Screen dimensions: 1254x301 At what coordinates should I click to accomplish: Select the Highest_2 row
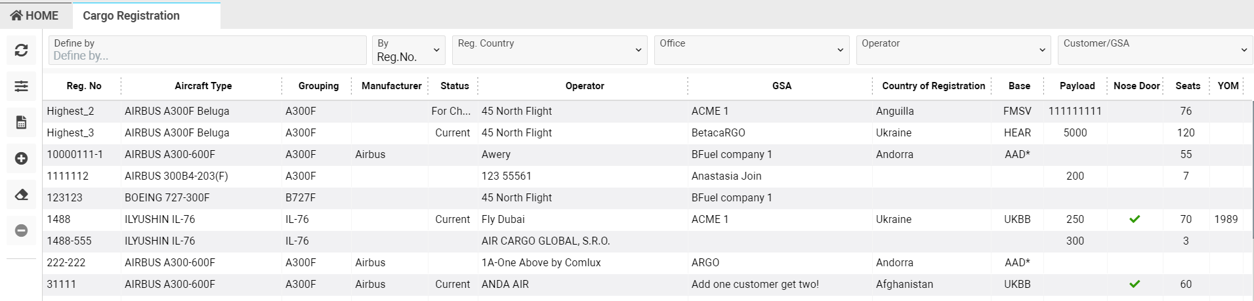(x=70, y=111)
